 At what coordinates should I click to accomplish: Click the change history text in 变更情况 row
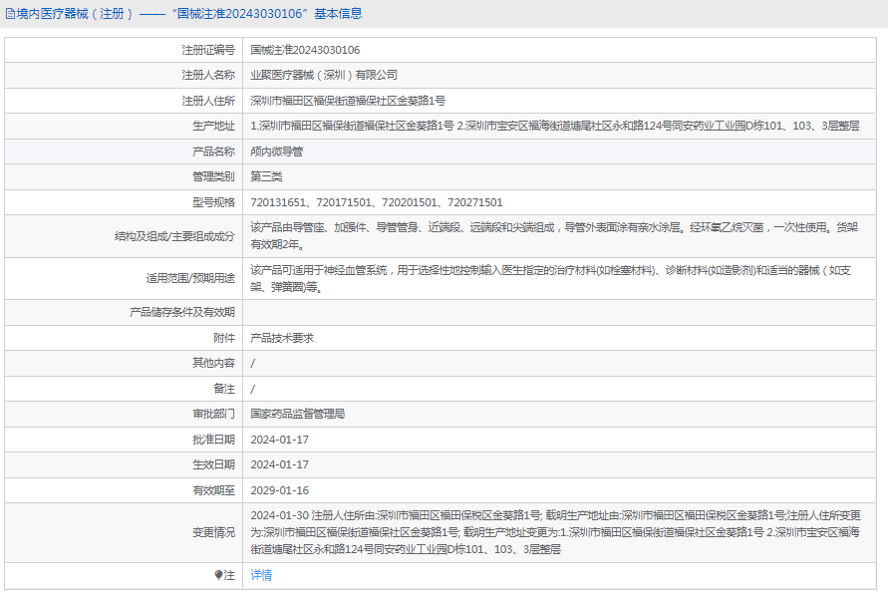point(555,532)
